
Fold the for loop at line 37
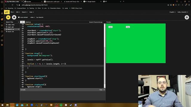coord(24,64)
